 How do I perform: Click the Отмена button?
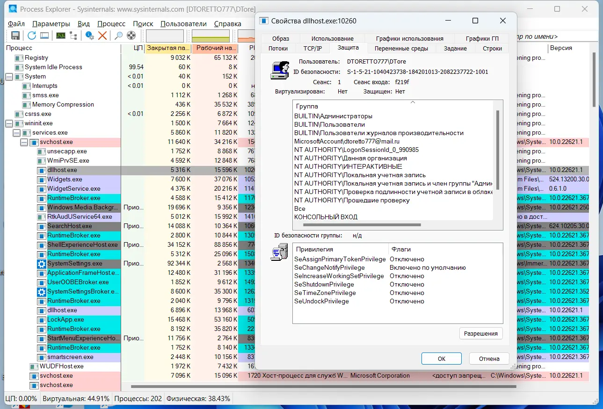pos(489,359)
